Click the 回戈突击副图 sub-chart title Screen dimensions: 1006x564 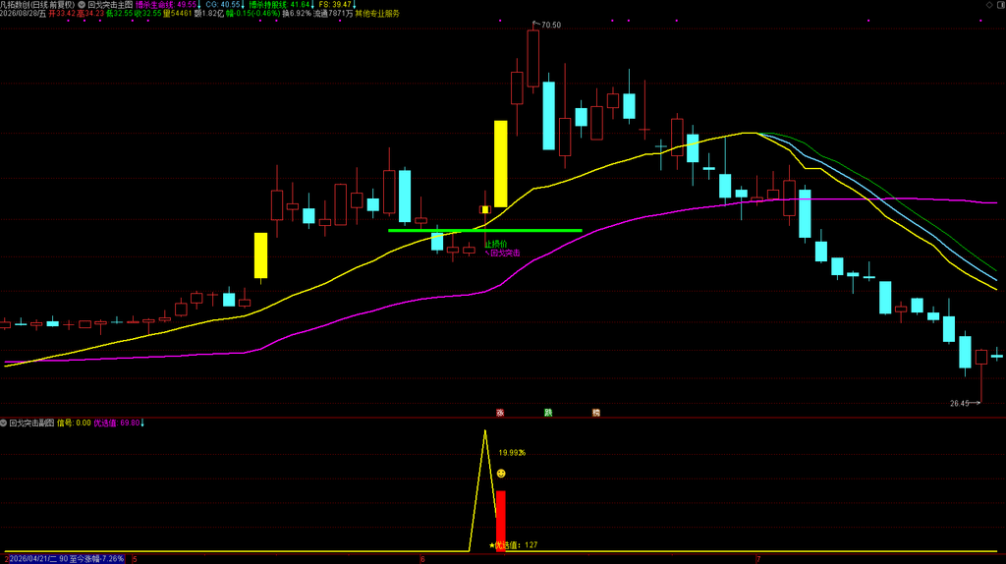tap(32, 423)
